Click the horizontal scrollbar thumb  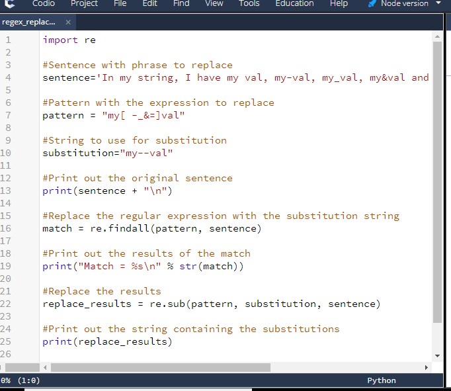tap(161, 367)
